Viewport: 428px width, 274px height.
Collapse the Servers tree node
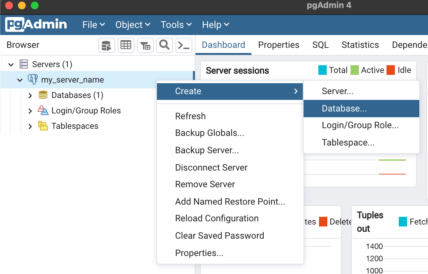[11, 64]
